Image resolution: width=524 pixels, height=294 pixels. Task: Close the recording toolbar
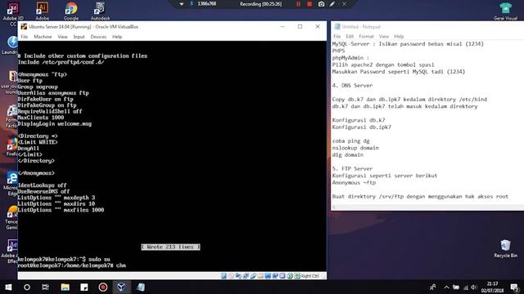click(x=344, y=4)
